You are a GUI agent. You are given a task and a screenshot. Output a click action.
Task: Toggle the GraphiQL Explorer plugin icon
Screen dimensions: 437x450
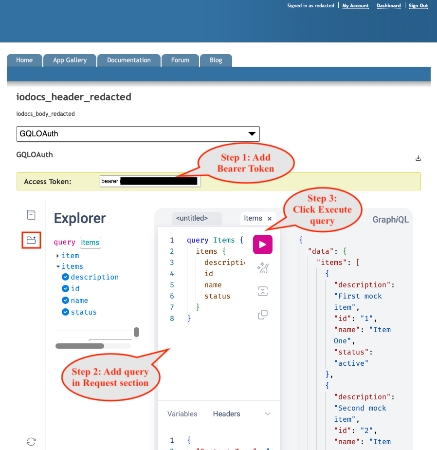coord(31,240)
